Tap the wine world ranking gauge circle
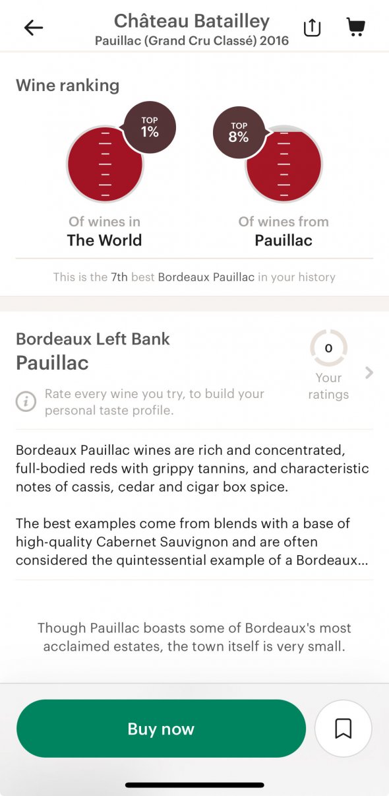 click(104, 164)
